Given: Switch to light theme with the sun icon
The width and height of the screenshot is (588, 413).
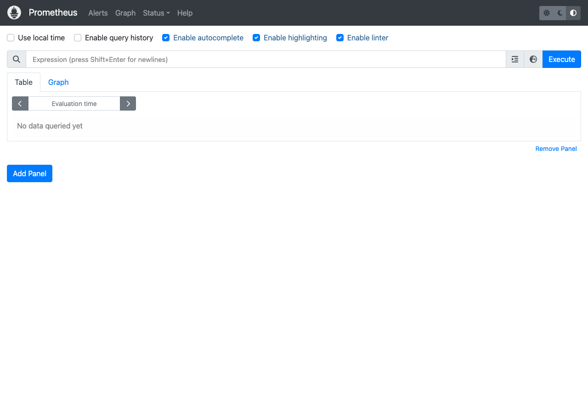Looking at the screenshot, I should pos(546,13).
